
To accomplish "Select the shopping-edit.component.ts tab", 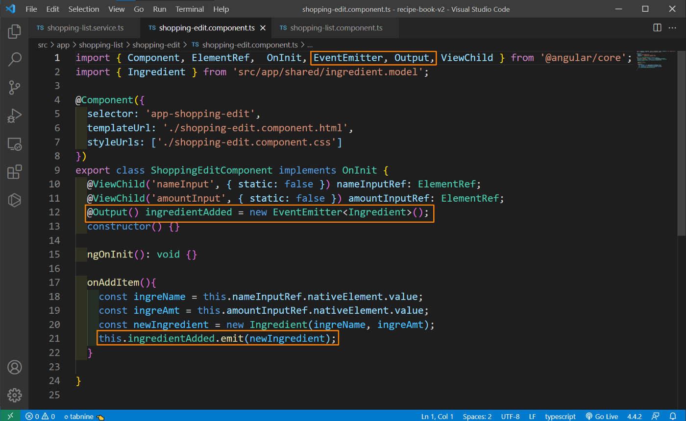I will 206,28.
